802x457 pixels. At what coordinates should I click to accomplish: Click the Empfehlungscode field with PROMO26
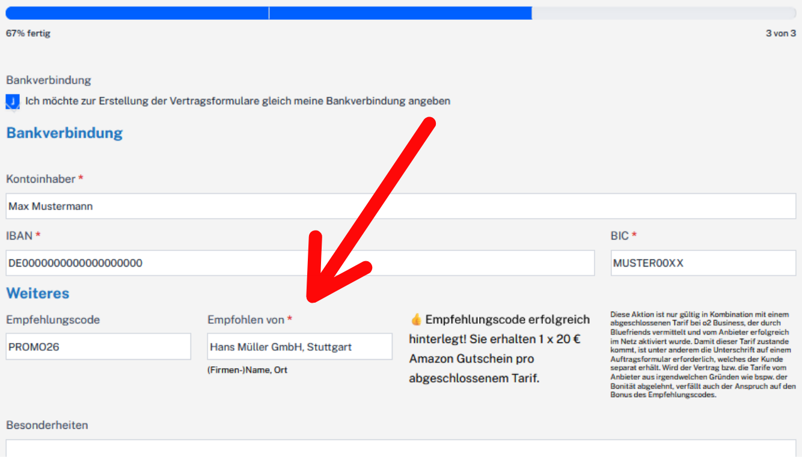click(98, 347)
